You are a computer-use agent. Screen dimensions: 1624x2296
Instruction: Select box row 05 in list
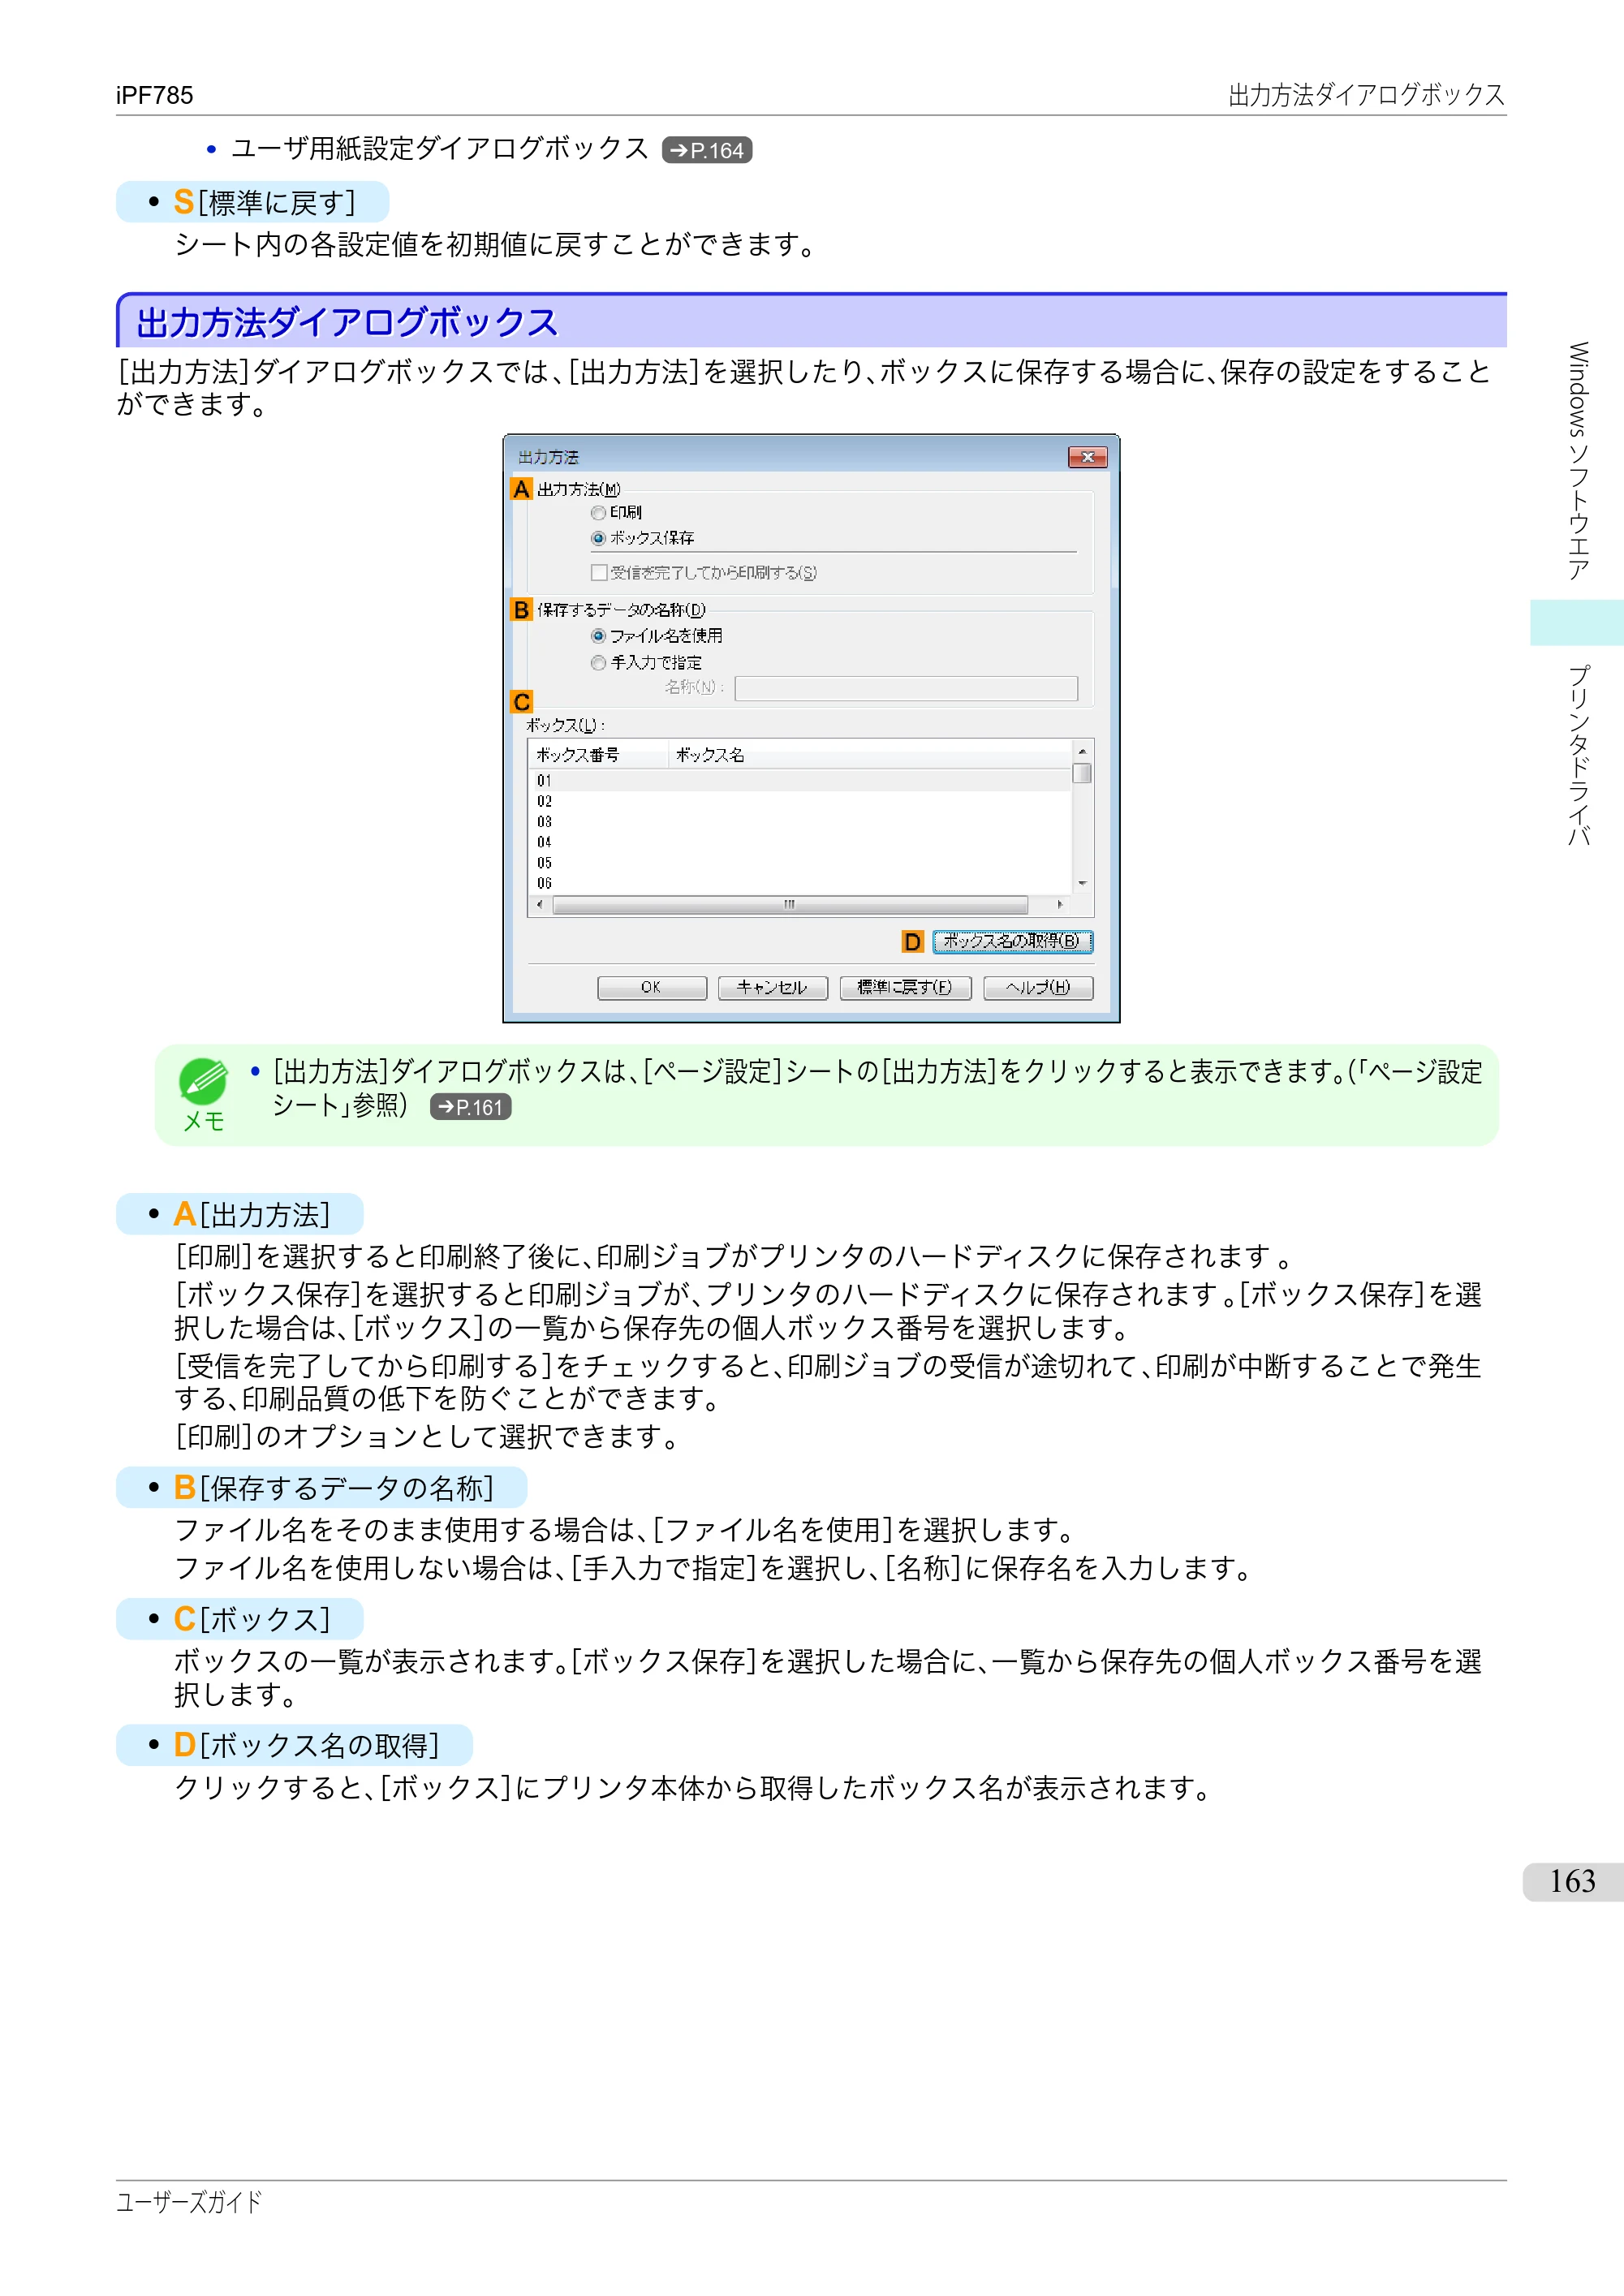pos(800,863)
